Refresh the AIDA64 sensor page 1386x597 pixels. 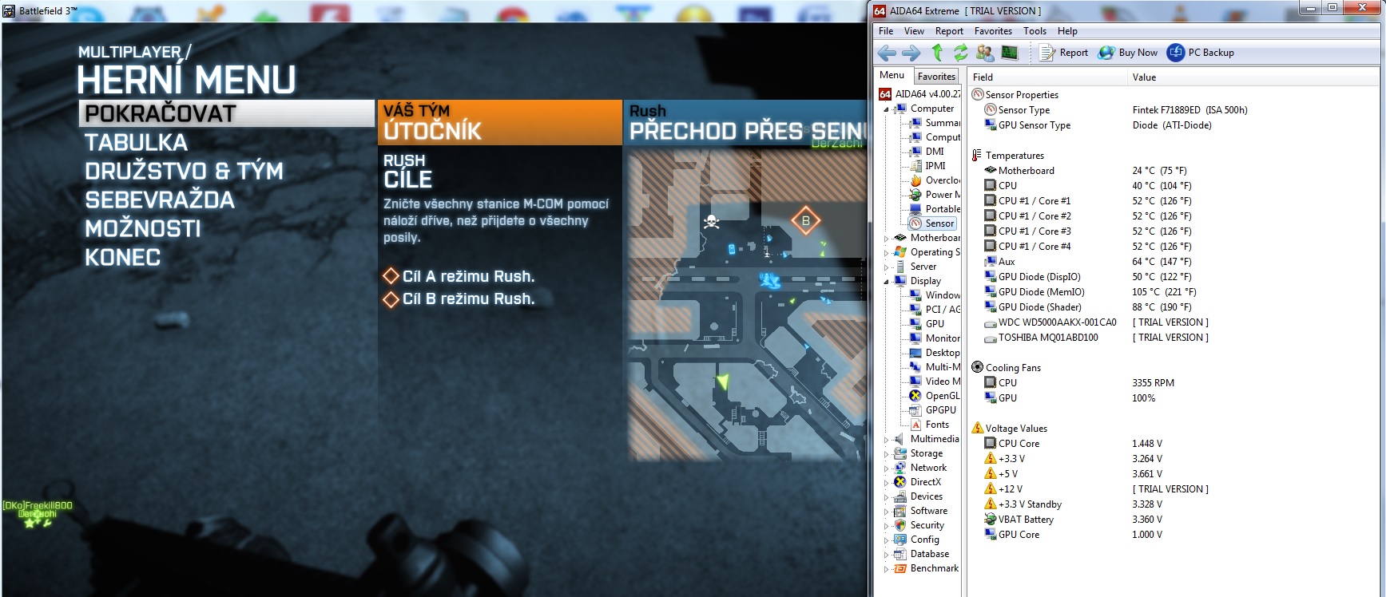point(960,53)
